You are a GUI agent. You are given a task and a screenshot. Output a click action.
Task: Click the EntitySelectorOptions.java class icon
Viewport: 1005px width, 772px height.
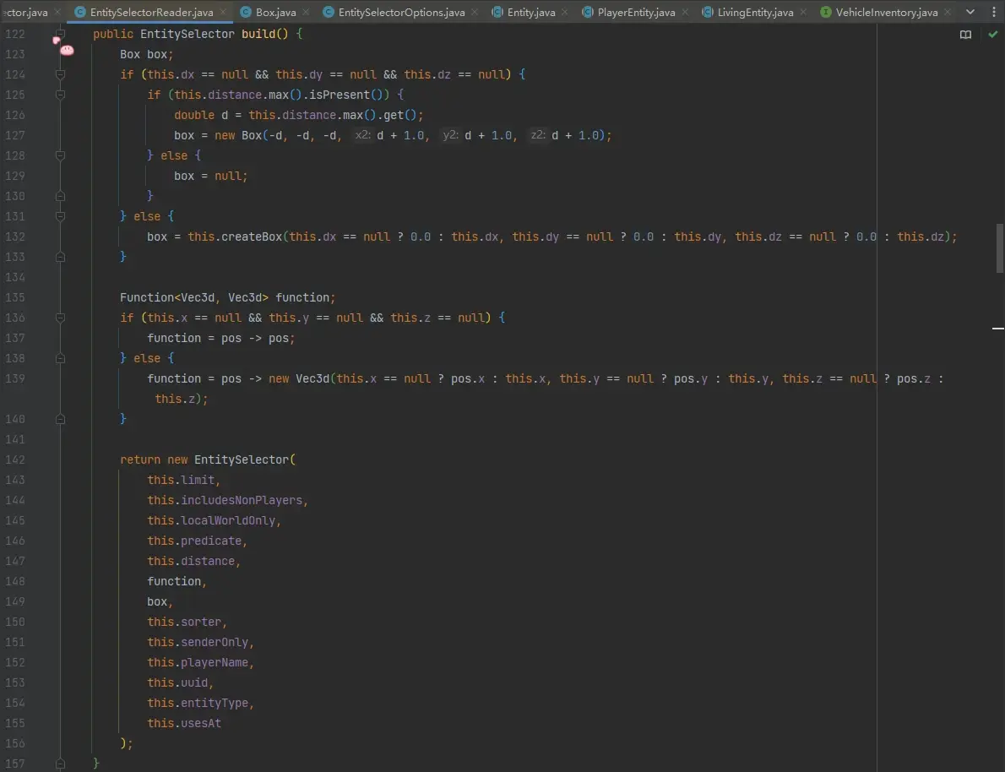pyautogui.click(x=329, y=12)
